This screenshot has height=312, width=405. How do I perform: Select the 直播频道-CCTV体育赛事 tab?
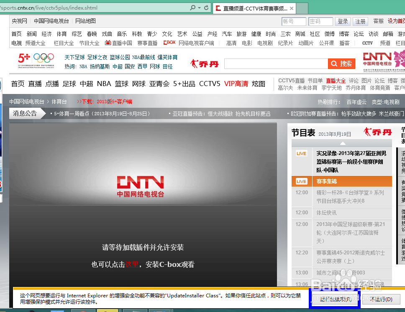(255, 8)
